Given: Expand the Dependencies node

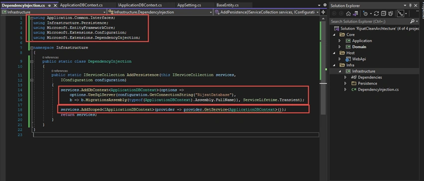Looking at the screenshot, I should (346, 77).
